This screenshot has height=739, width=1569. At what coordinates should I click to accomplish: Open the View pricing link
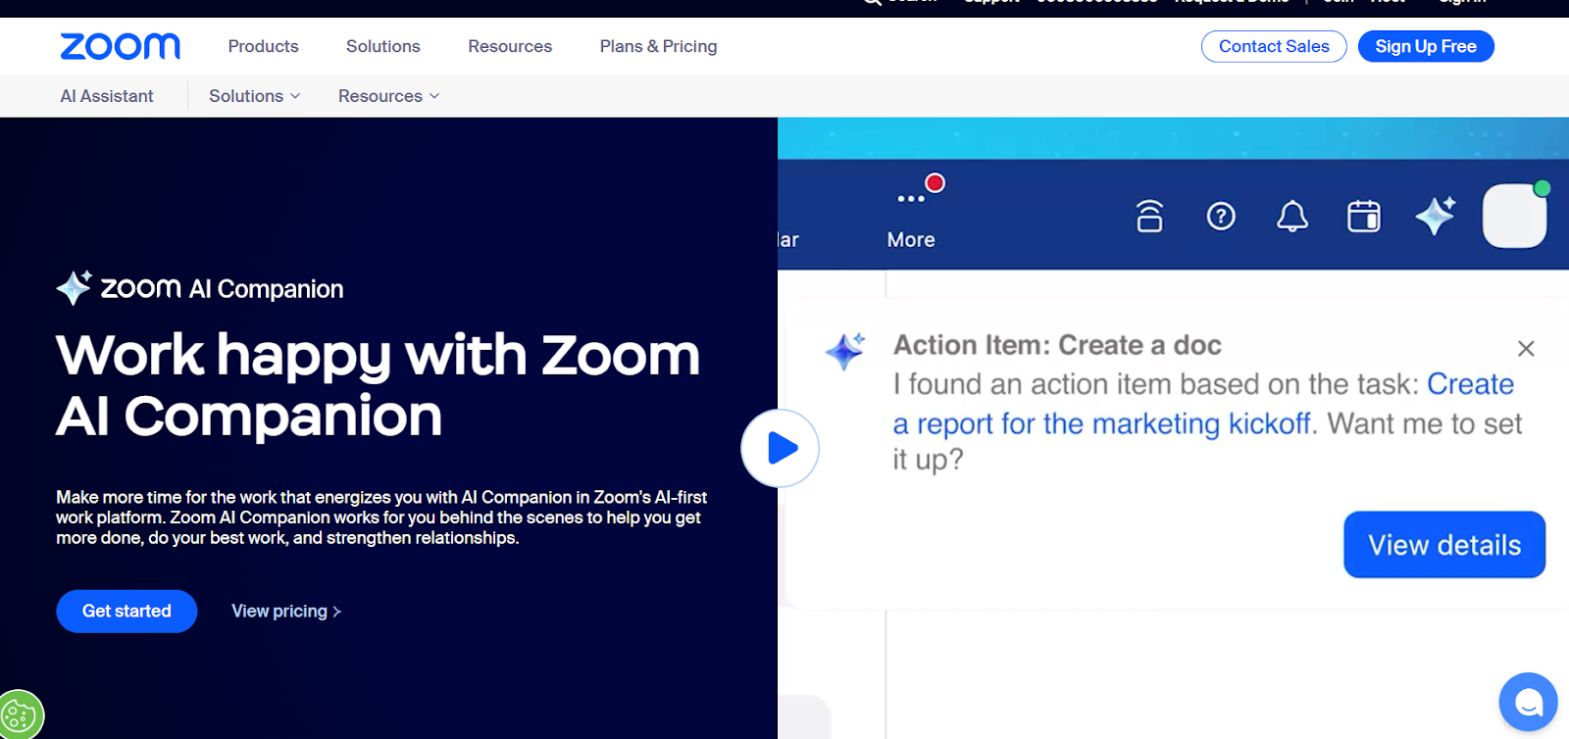(286, 611)
